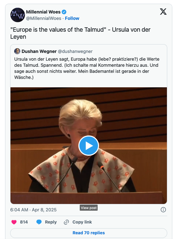Click the View post button
Screen dimensions: 174x239
89,208
